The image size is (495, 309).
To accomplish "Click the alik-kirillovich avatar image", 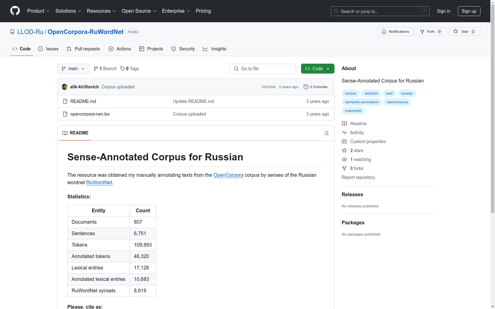I will [65, 87].
